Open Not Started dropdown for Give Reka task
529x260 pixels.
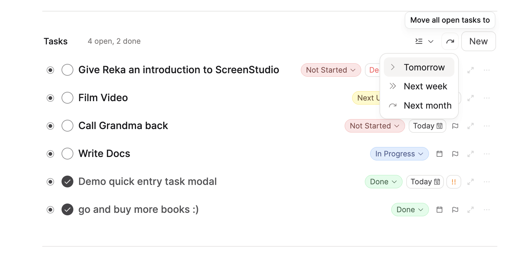[330, 70]
